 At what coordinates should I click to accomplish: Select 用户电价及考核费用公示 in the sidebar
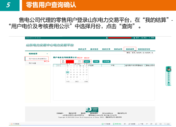(x=37, y=59)
